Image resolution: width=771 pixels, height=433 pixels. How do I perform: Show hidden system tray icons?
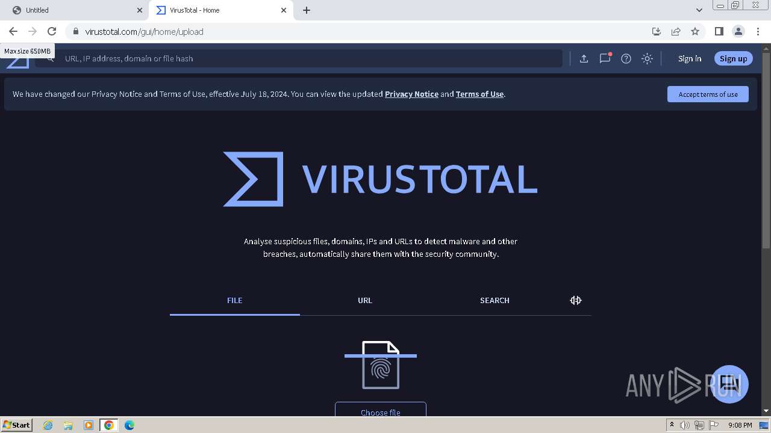[x=672, y=425]
